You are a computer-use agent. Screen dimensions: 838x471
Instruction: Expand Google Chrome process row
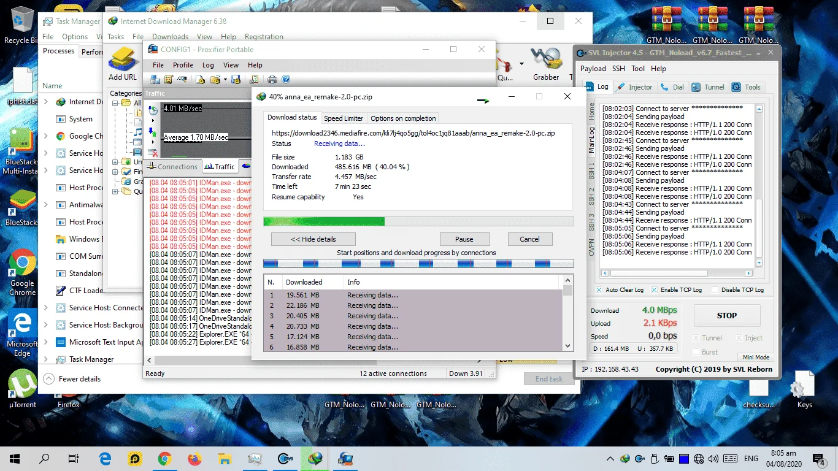[x=46, y=136]
